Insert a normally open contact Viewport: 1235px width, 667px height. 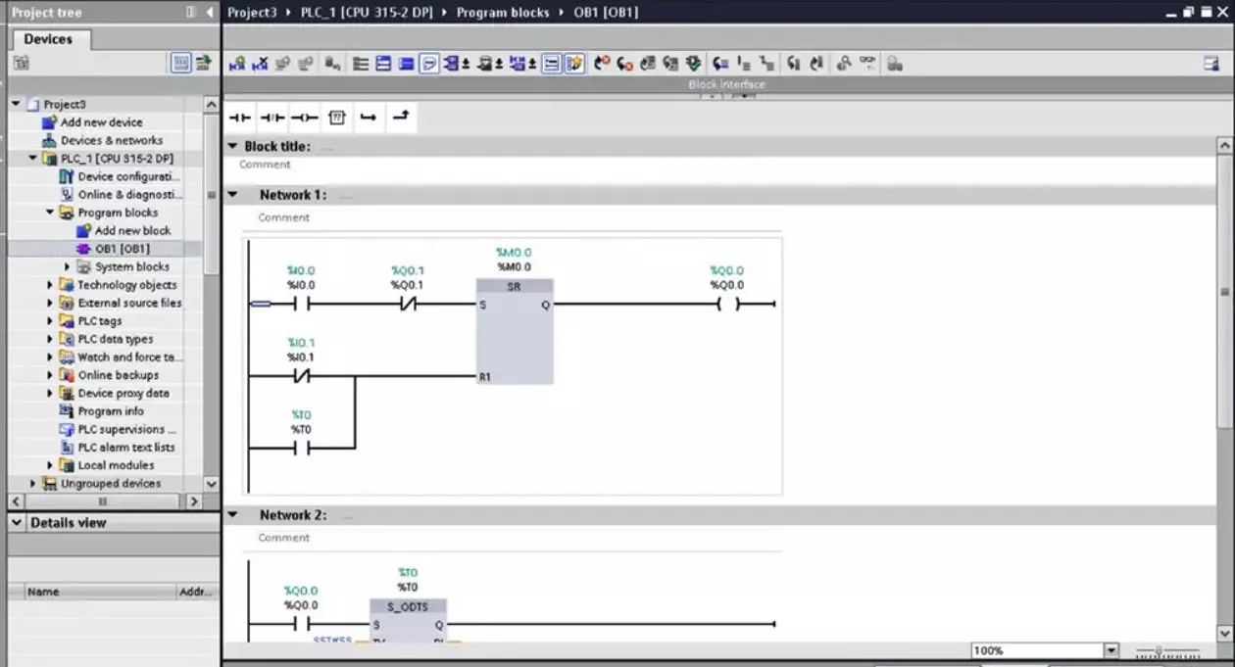[x=240, y=118]
